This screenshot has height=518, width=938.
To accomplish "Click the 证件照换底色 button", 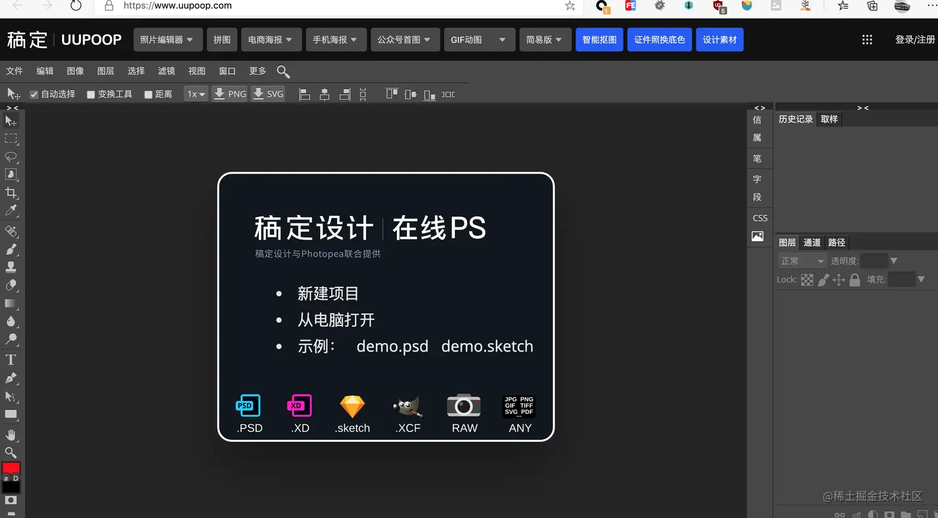I will 659,40.
